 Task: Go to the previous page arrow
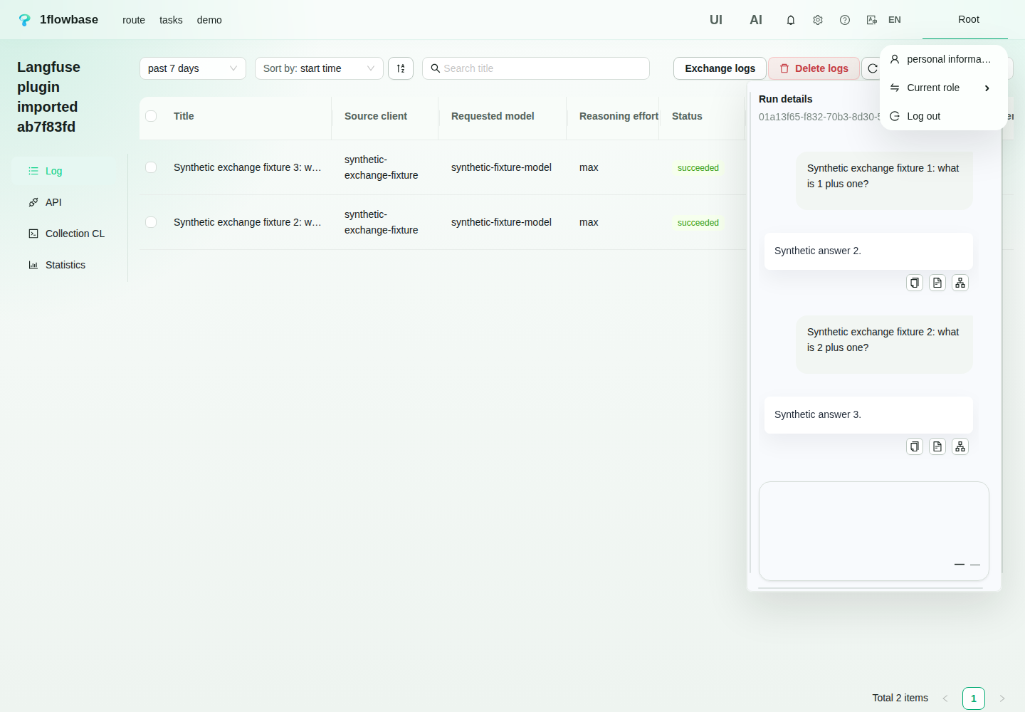pyautogui.click(x=945, y=698)
